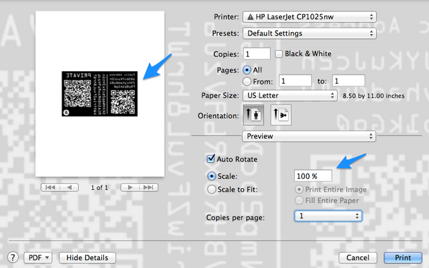Click the Hide Details button

pyautogui.click(x=87, y=257)
